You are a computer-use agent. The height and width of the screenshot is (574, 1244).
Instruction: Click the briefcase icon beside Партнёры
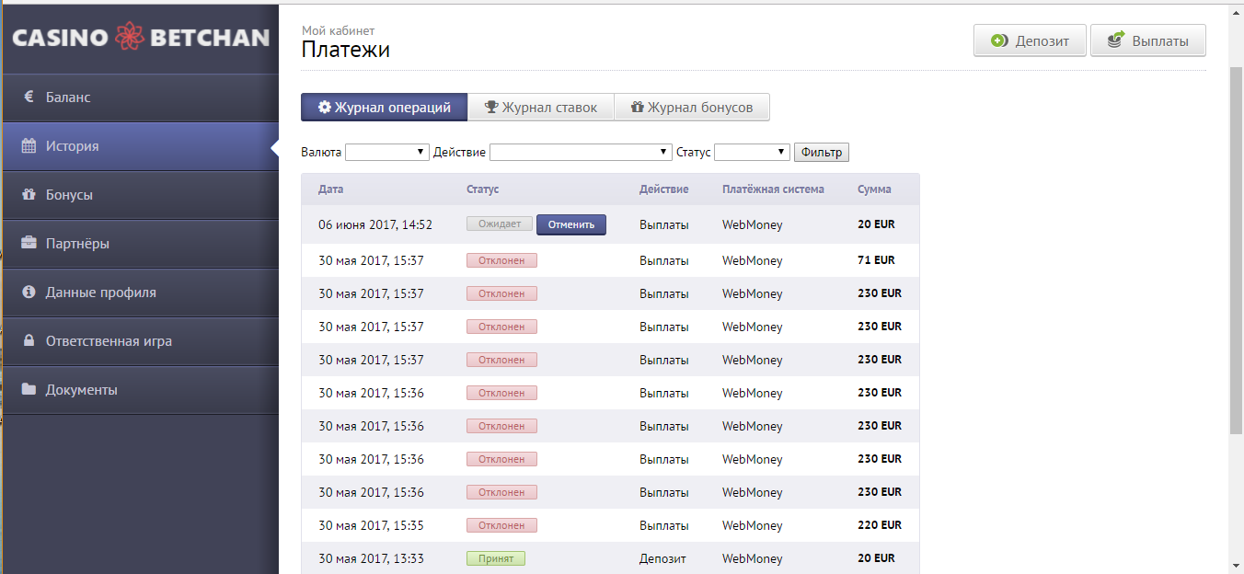point(29,244)
